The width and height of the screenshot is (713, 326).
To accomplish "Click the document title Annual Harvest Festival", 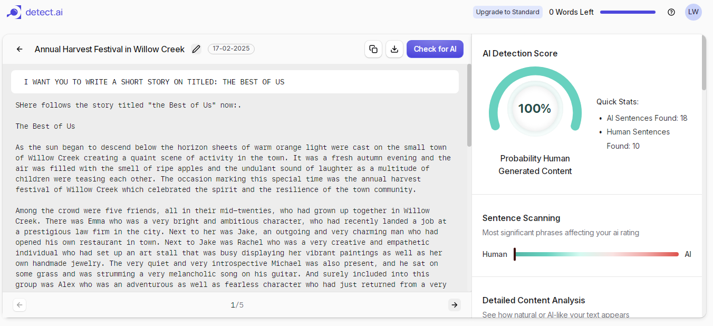I will click(110, 49).
